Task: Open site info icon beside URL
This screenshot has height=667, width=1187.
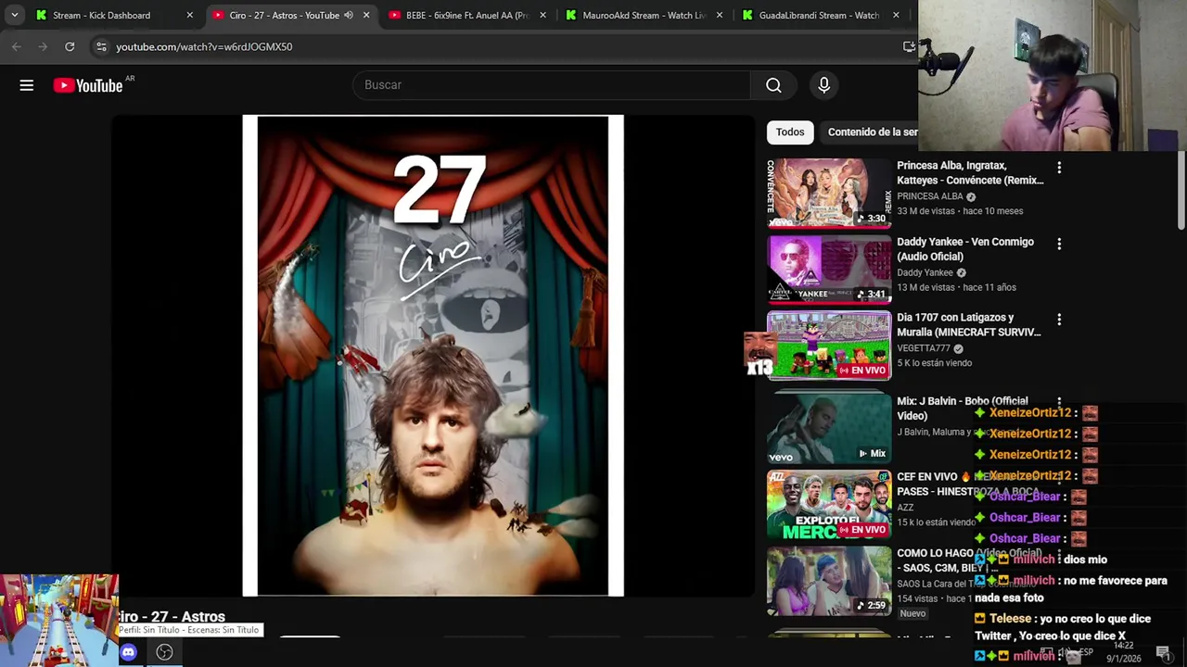Action: pos(101,46)
